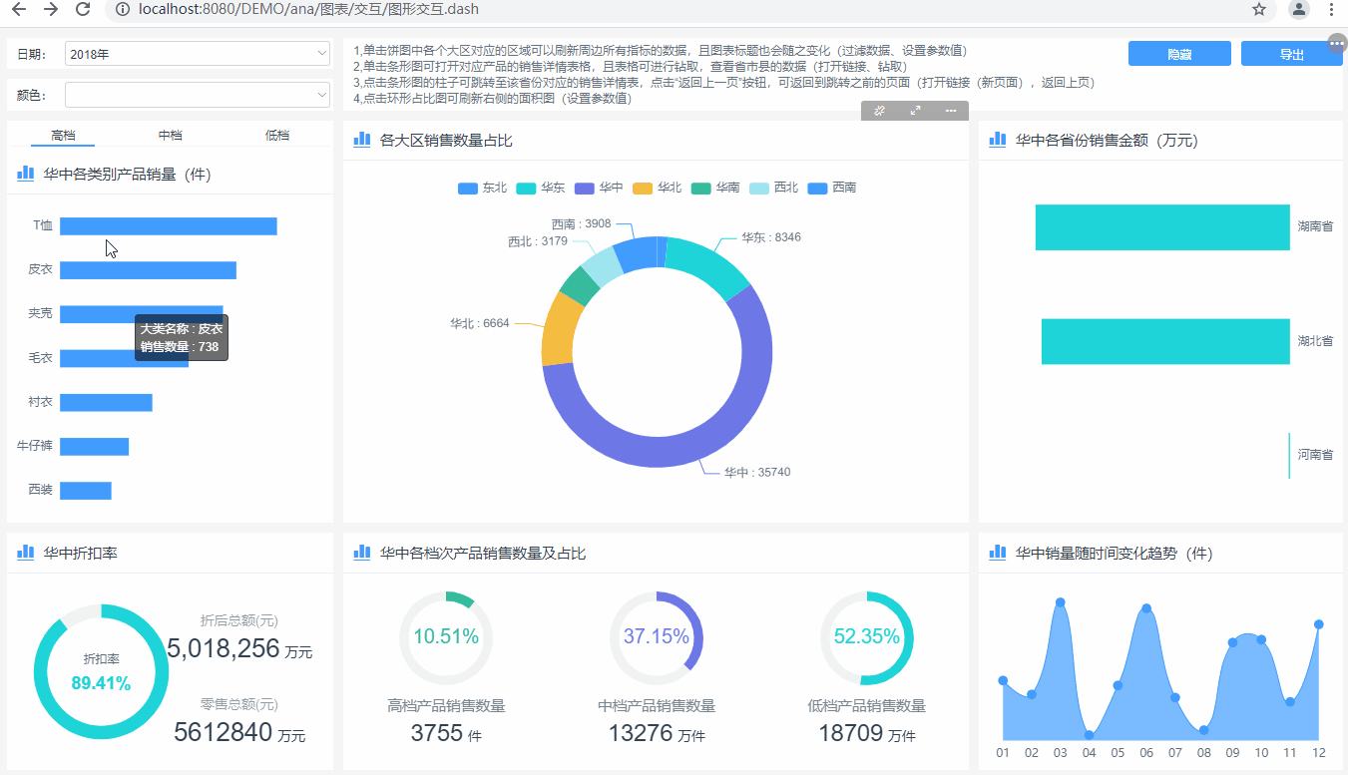1348x775 pixels.
Task: Click the 隐藏 button
Action: 1178,53
